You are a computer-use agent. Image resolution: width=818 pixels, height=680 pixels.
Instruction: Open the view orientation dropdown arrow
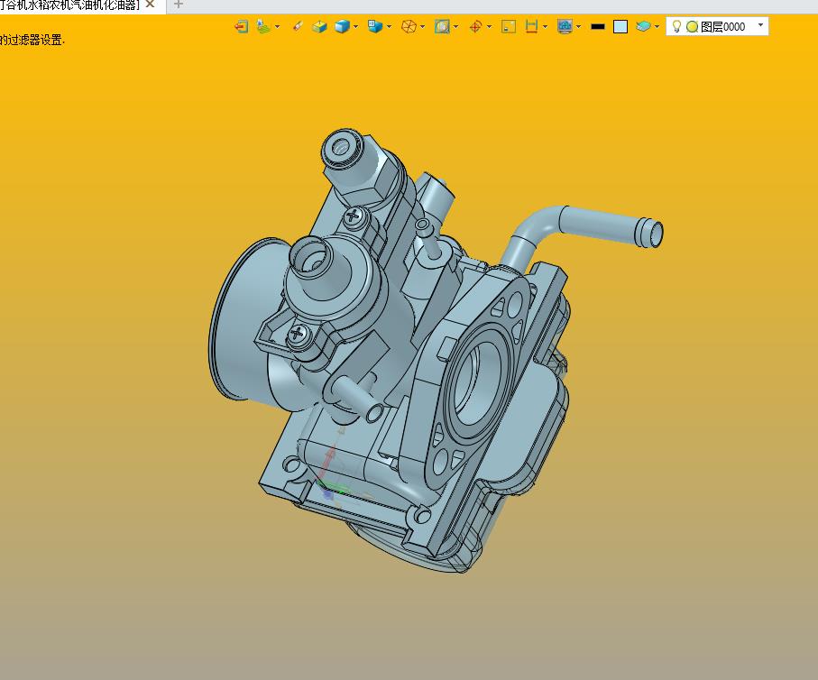click(389, 27)
